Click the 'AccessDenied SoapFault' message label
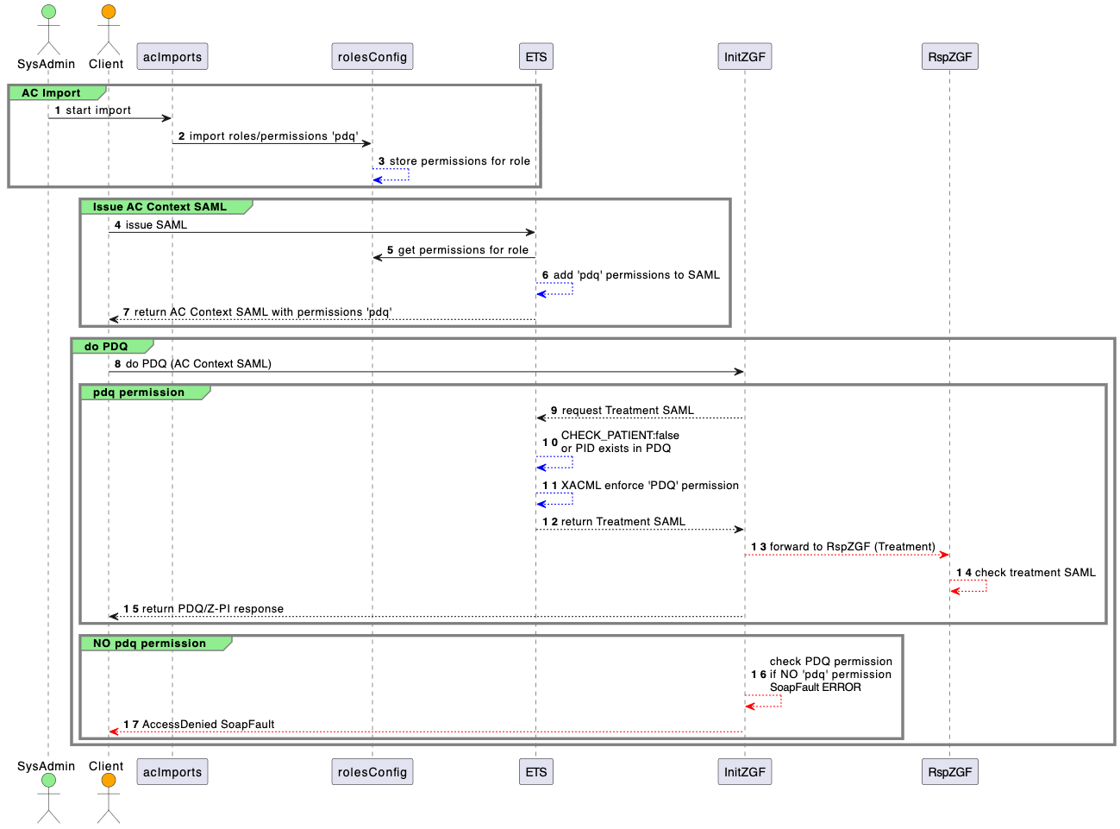Screen dimensions: 1120x829 [x=208, y=725]
